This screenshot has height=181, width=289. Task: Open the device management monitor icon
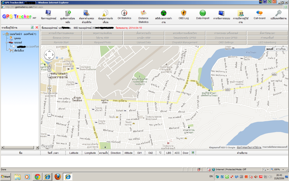48,13
